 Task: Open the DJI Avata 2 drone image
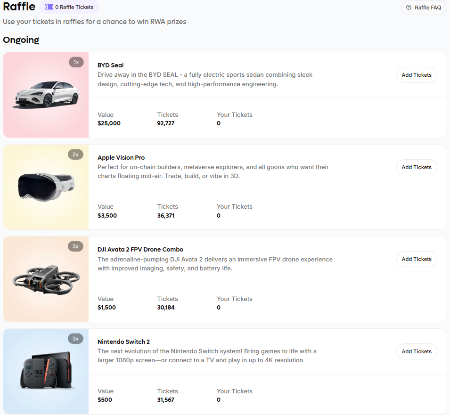(46, 279)
